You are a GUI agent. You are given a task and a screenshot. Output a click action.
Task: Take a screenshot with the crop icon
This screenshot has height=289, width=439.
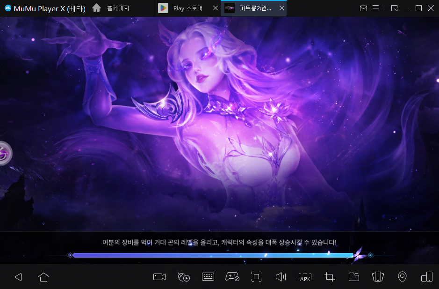click(x=330, y=277)
